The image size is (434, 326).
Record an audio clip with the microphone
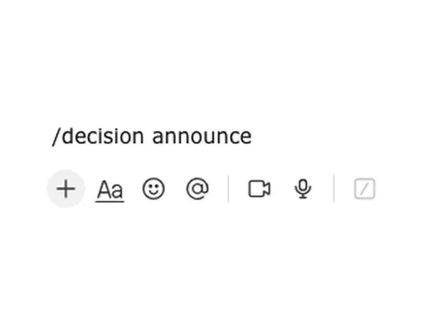(303, 189)
